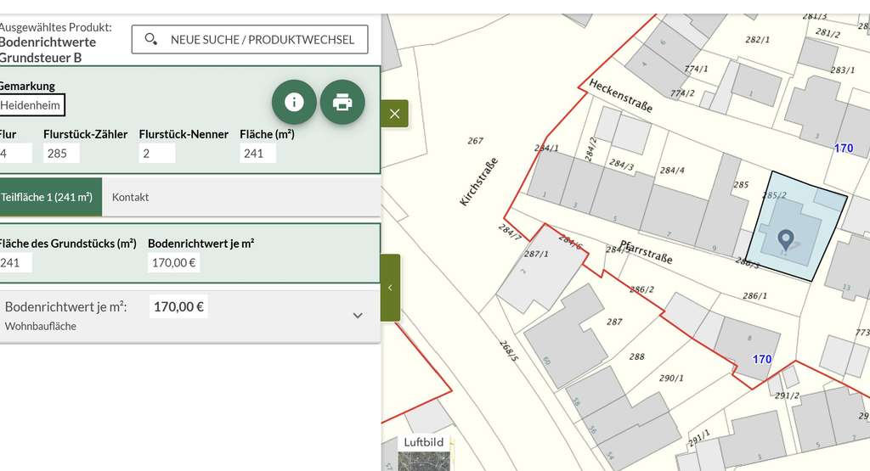
Task: Click blue 170 value near Heckenstraße
Action: [x=844, y=148]
